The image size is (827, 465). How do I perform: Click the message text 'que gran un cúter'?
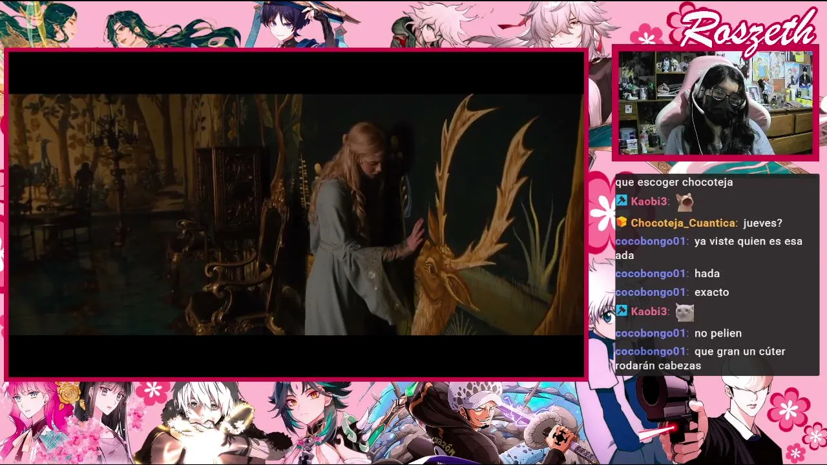(x=740, y=352)
